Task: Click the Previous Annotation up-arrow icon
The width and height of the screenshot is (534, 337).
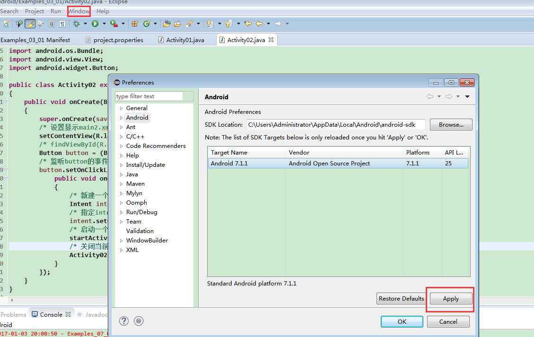Action: pos(228,24)
